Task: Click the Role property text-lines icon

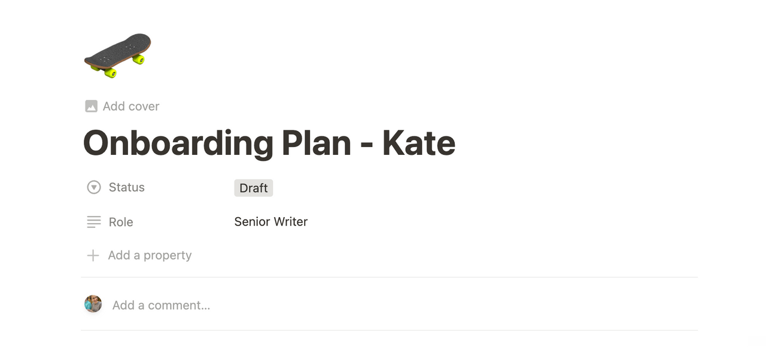Action: tap(94, 222)
